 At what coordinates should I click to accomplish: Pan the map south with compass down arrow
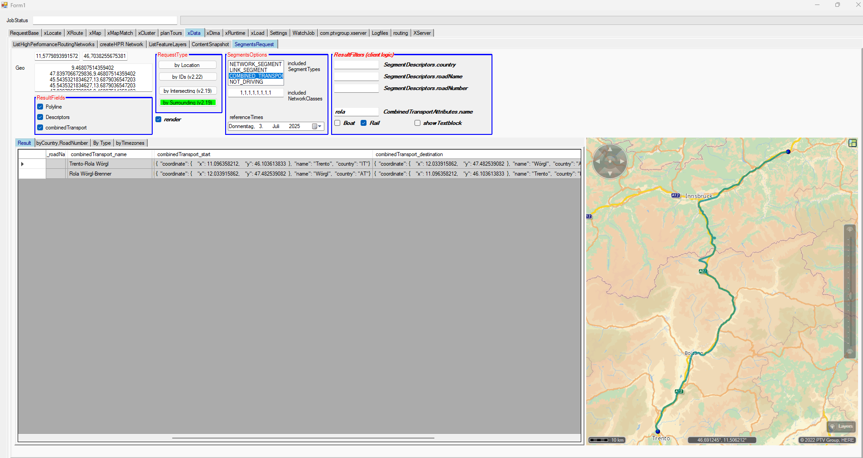[x=610, y=173]
